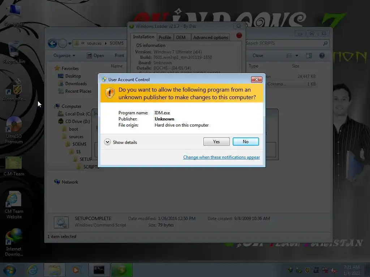Select Installation tab in Windows Loader
This screenshot has height=277, width=370.
[143, 37]
